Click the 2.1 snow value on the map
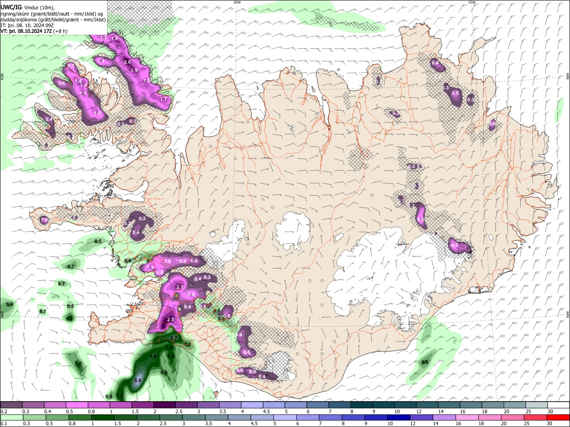 tap(180, 287)
